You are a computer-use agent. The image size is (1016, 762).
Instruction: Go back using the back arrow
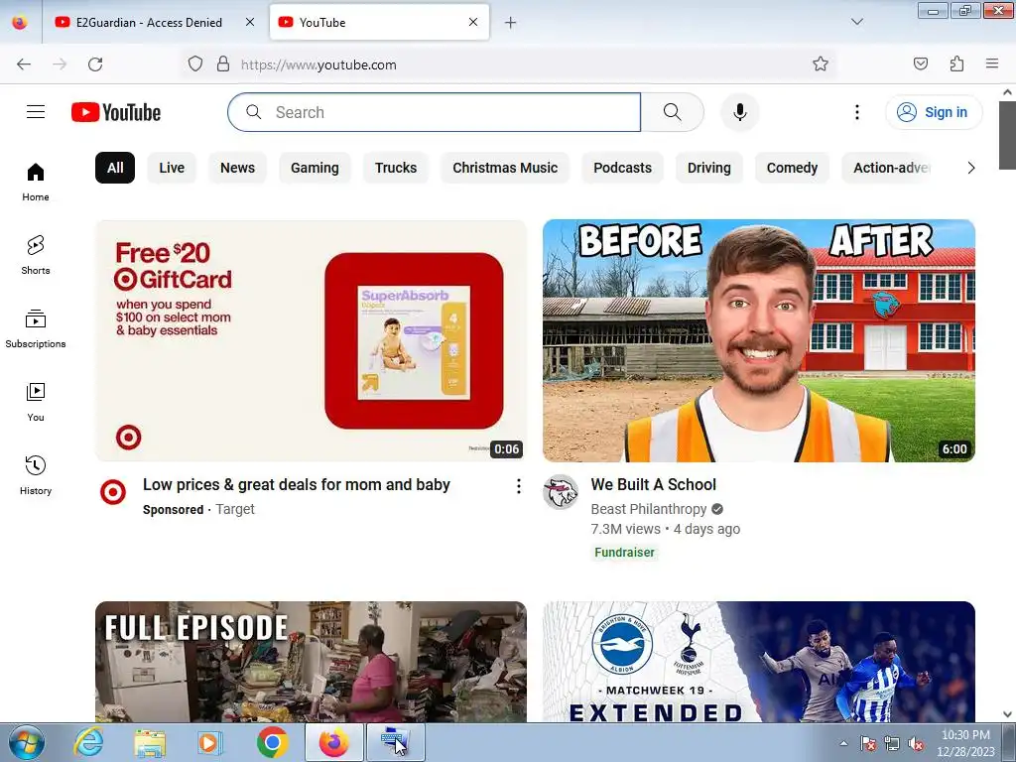[x=24, y=64]
